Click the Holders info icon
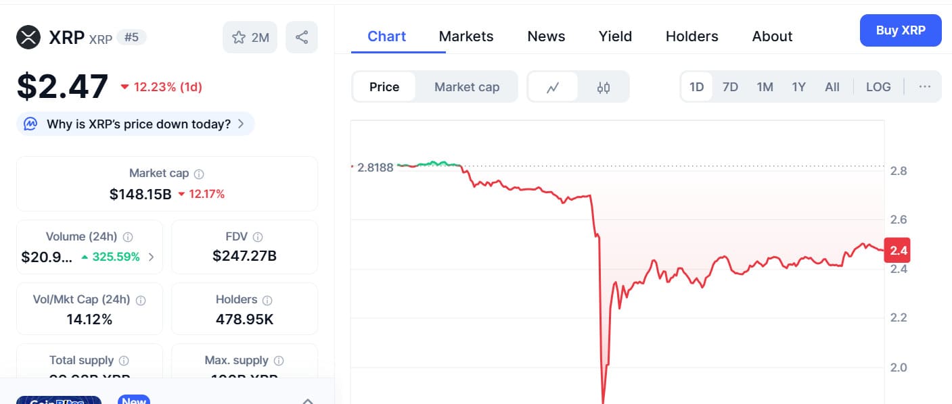The width and height of the screenshot is (952, 404). [267, 299]
